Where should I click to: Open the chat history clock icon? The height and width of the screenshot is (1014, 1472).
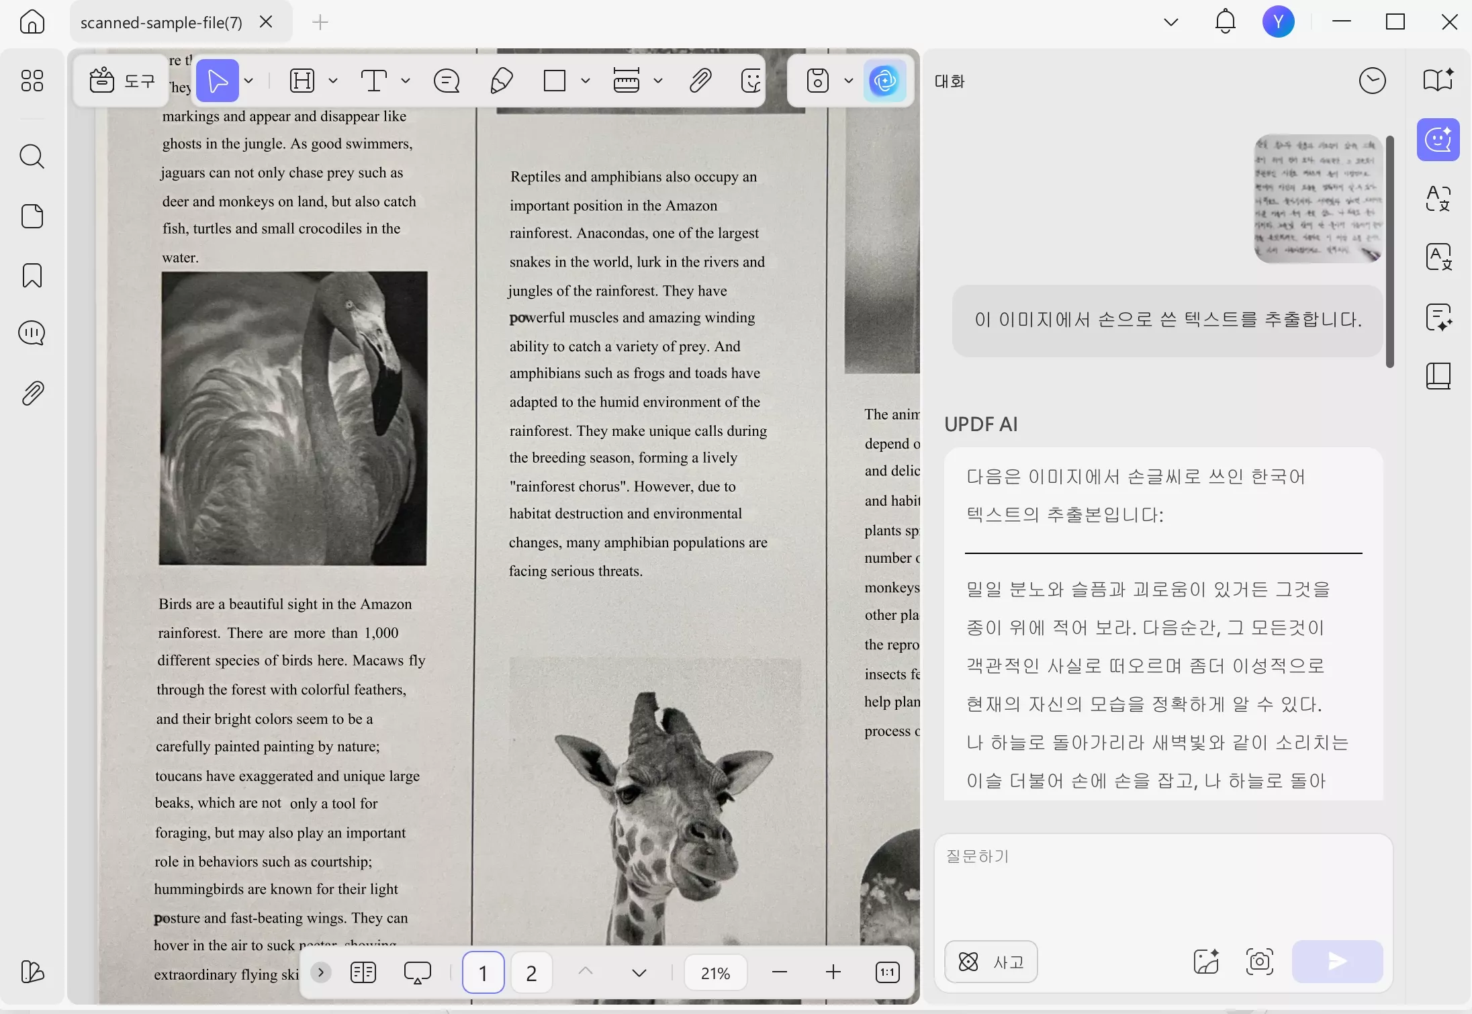1372,81
